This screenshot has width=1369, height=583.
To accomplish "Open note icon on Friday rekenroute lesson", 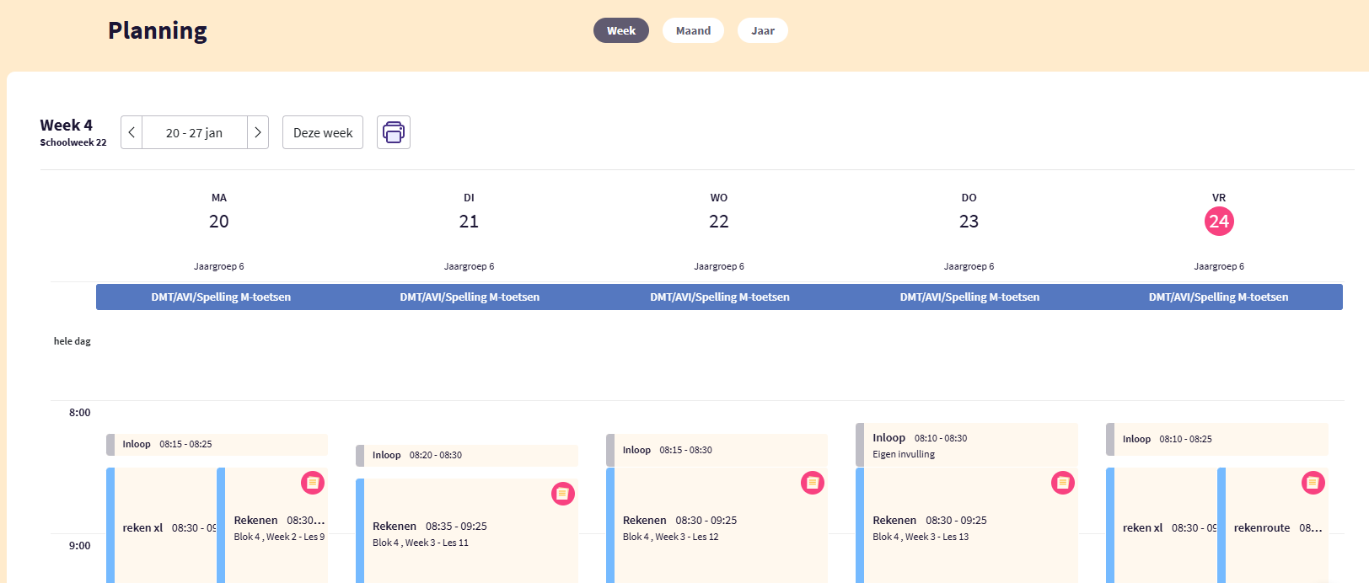I will pos(1313,483).
